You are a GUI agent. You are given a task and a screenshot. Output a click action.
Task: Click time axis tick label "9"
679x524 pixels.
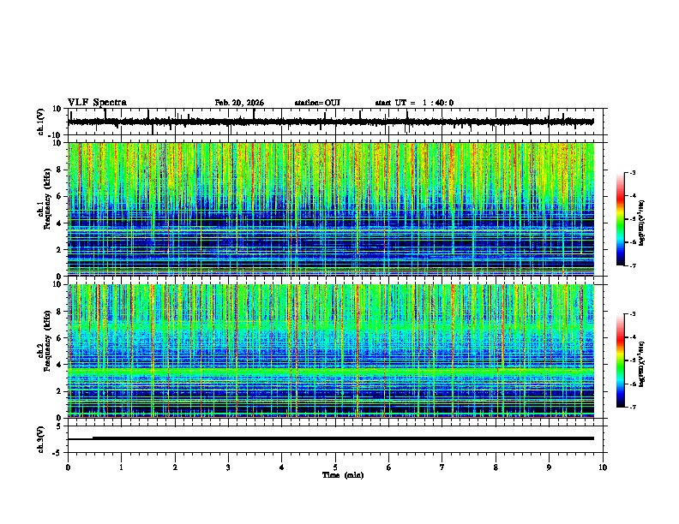pyautogui.click(x=549, y=467)
